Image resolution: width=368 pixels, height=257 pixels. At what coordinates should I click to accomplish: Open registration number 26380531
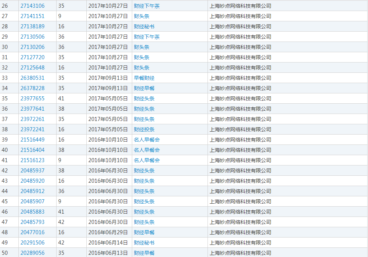(x=32, y=78)
